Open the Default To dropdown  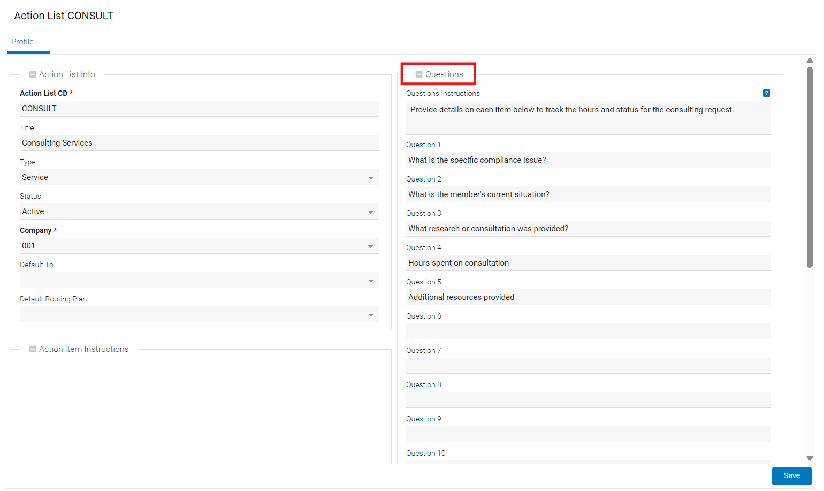pos(200,280)
